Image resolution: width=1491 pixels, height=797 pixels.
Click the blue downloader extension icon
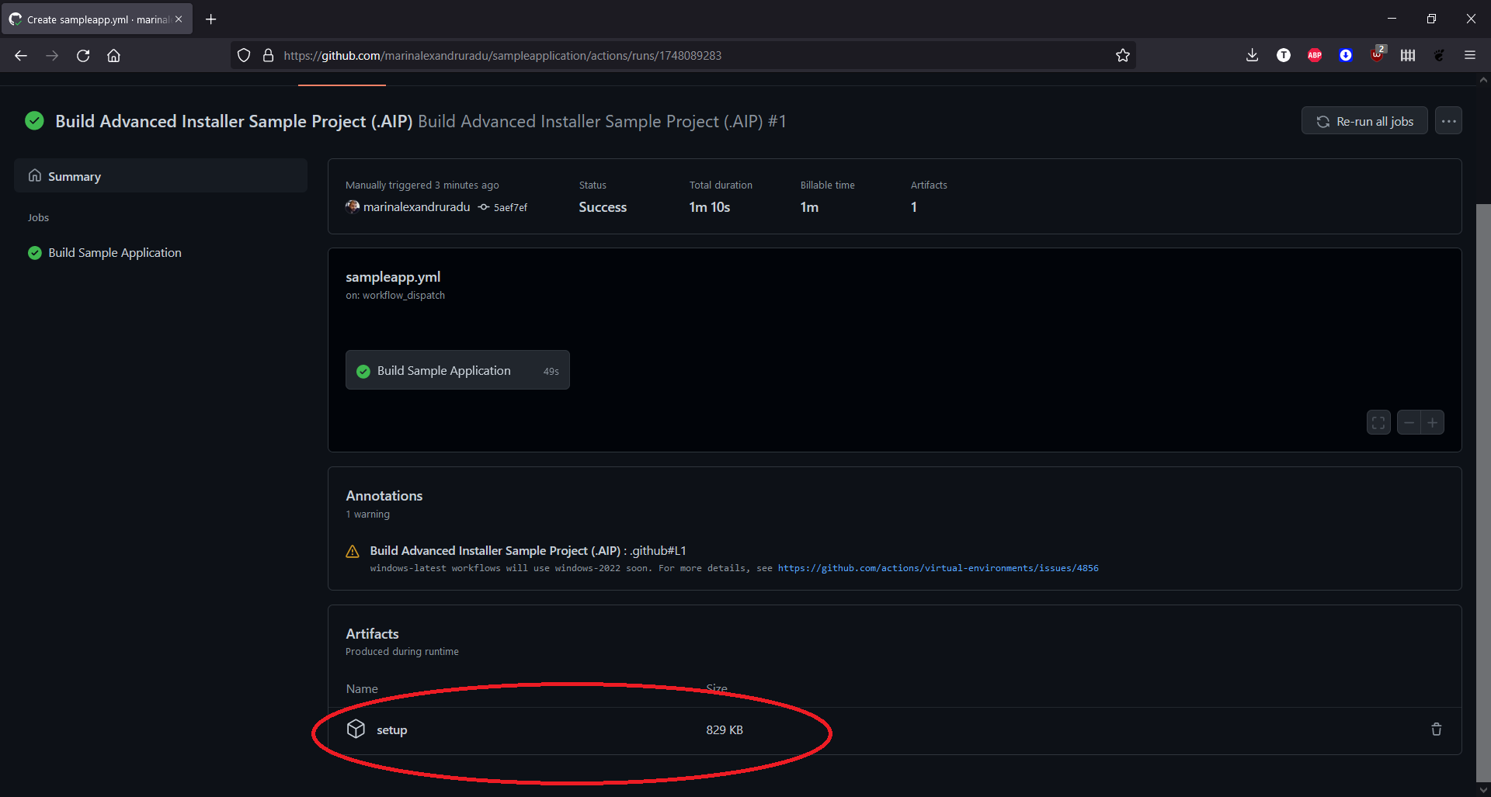(1346, 55)
